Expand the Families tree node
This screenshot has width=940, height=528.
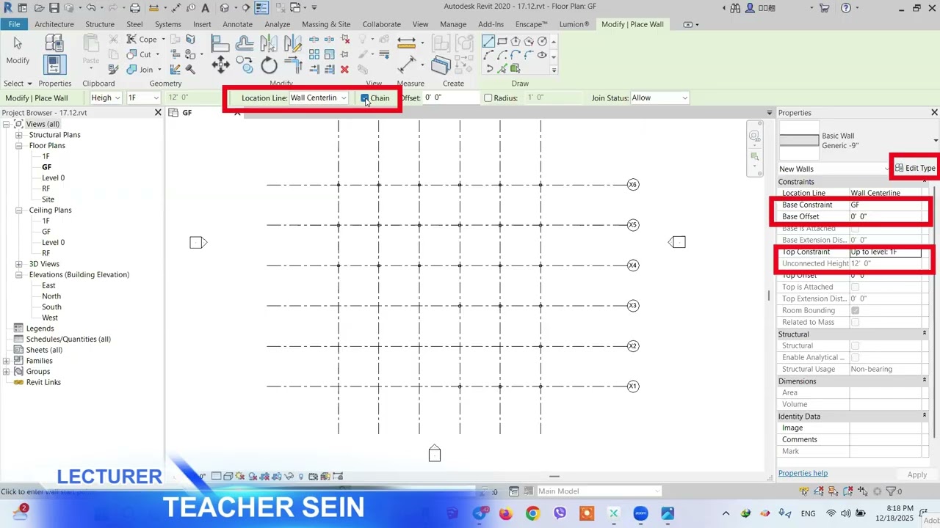click(x=7, y=361)
